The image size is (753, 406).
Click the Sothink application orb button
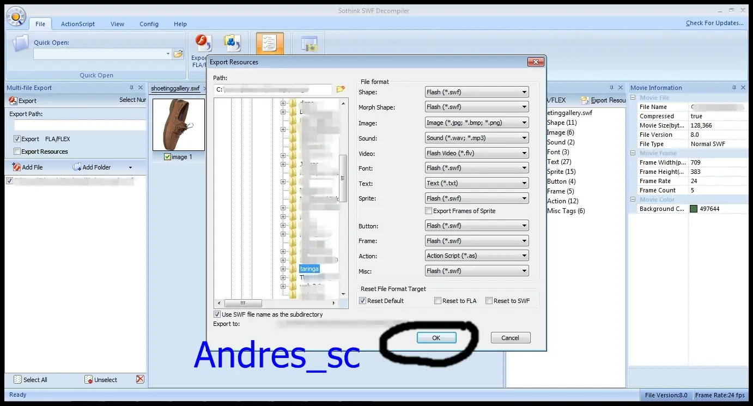(16, 17)
